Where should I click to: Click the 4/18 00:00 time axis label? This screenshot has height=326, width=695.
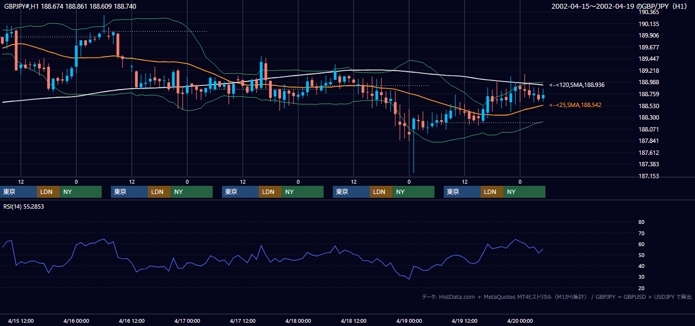point(298,321)
